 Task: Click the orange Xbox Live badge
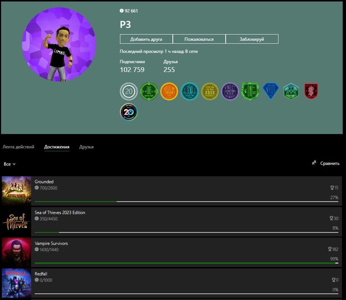[x=169, y=91]
